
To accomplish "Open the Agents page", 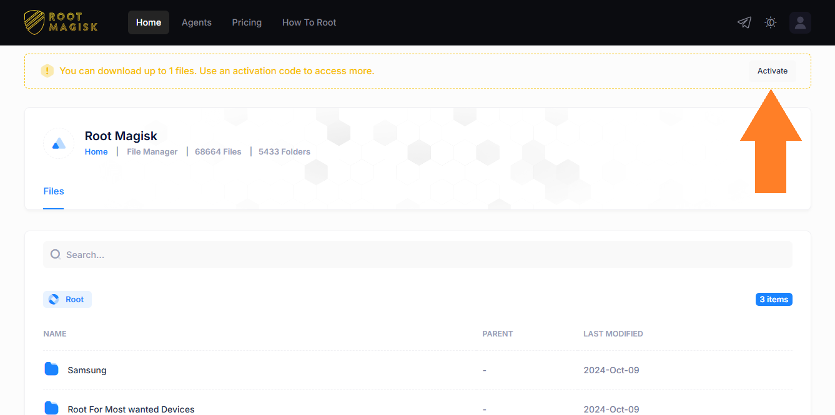I will (197, 22).
